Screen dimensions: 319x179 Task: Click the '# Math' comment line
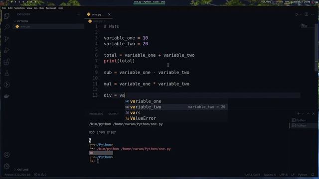pos(112,26)
